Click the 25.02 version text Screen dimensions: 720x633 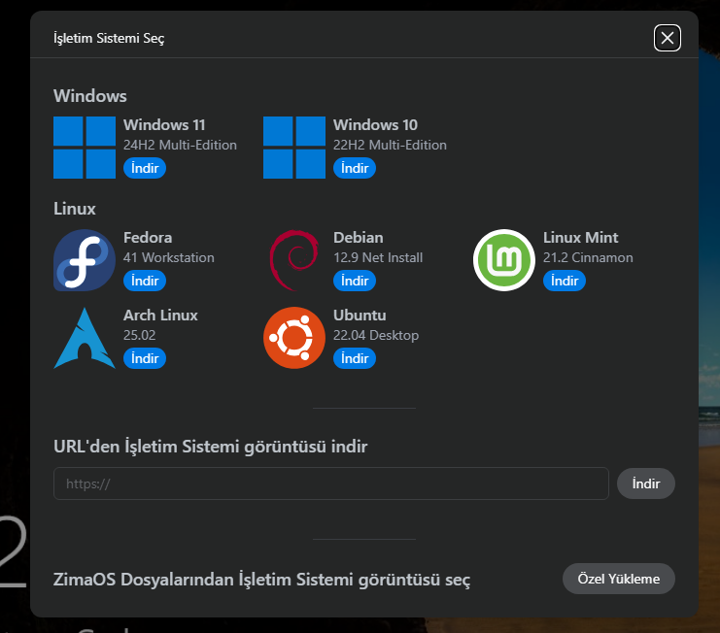pos(140,335)
